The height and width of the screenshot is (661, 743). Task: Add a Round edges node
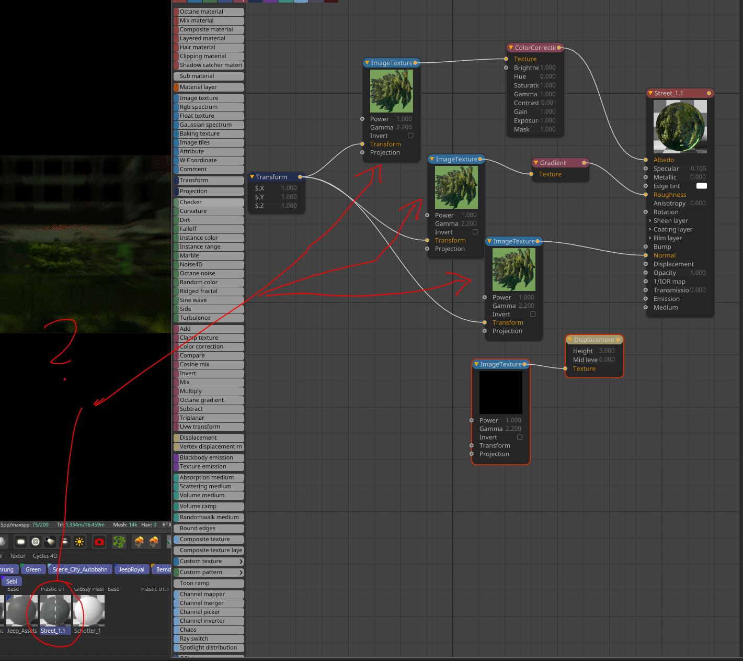click(x=209, y=529)
